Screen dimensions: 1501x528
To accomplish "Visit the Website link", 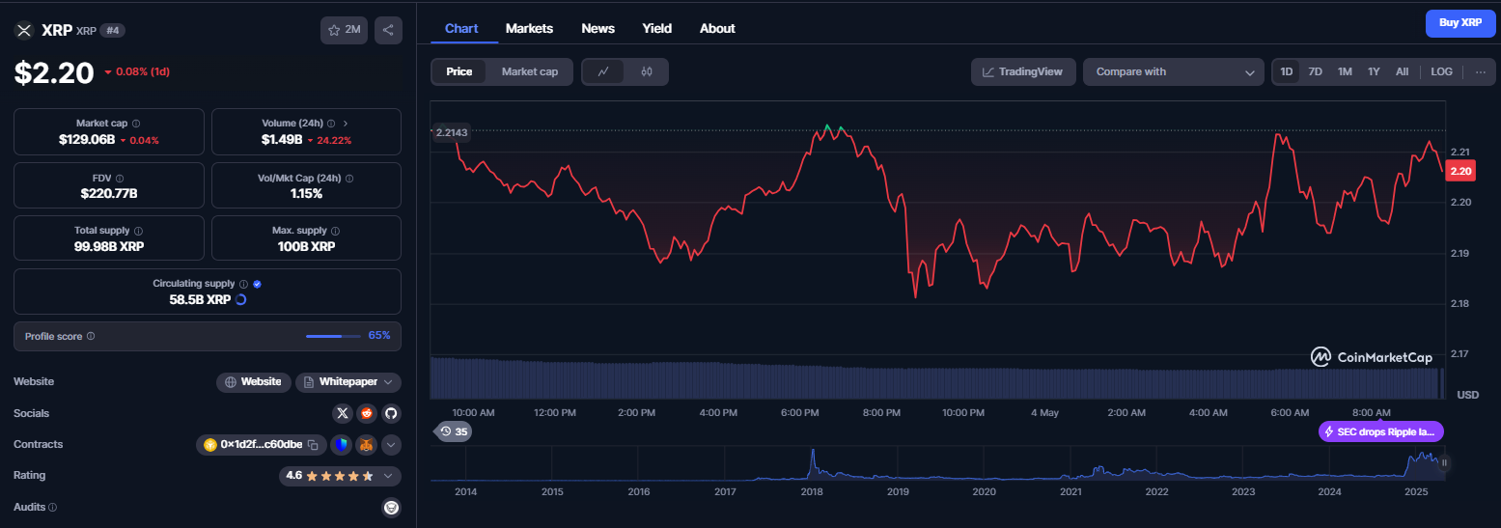I will [x=253, y=382].
